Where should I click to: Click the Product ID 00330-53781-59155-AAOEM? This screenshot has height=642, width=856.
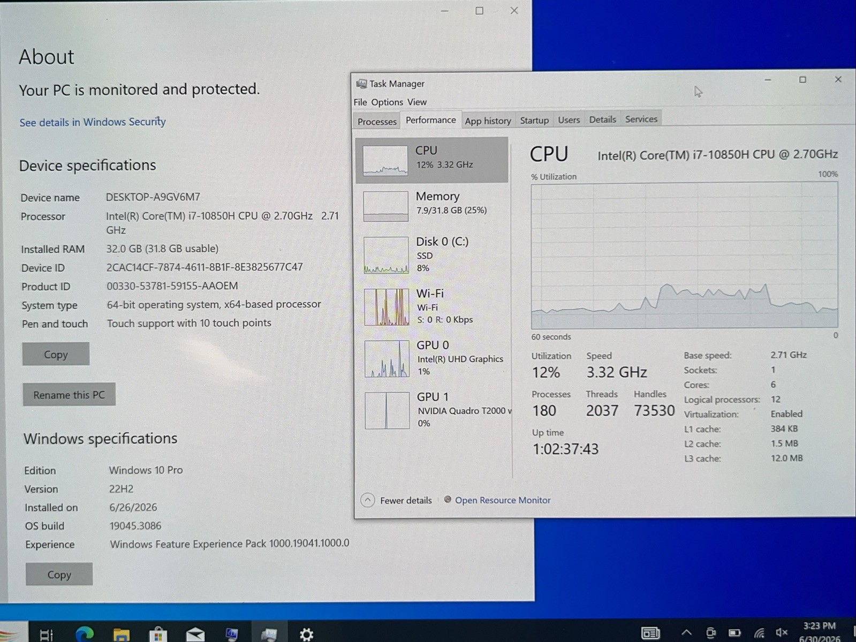click(x=172, y=286)
